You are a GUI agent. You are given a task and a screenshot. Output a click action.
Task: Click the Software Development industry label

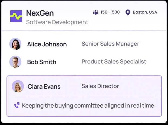pos(57,22)
